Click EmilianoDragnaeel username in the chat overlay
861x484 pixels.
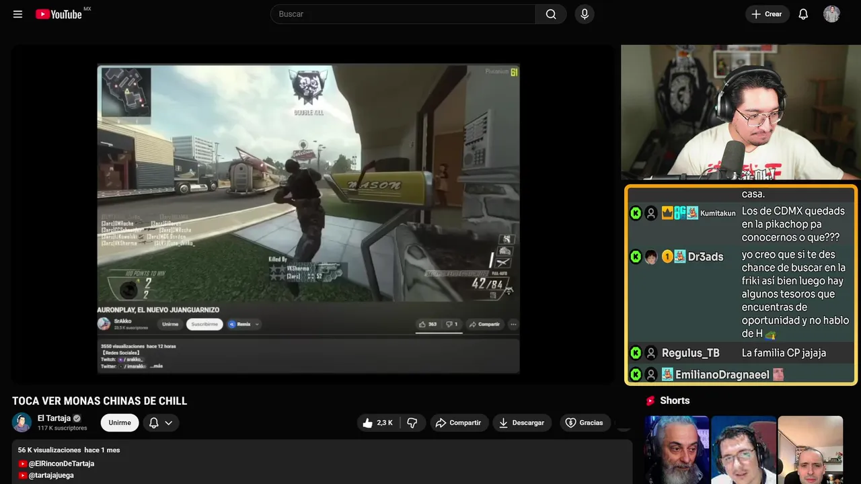[x=722, y=374]
